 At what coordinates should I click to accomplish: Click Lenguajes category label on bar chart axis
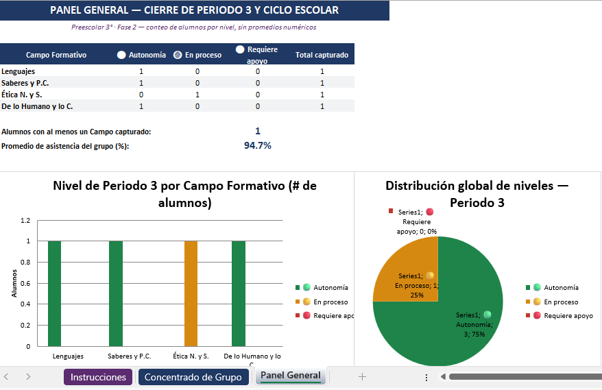pyautogui.click(x=68, y=356)
